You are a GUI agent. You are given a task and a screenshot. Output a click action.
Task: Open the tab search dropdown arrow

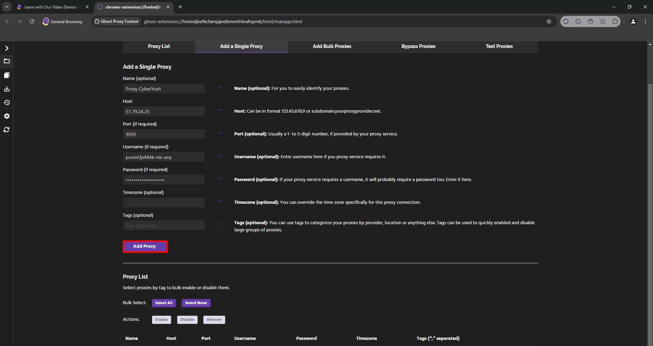click(6, 7)
